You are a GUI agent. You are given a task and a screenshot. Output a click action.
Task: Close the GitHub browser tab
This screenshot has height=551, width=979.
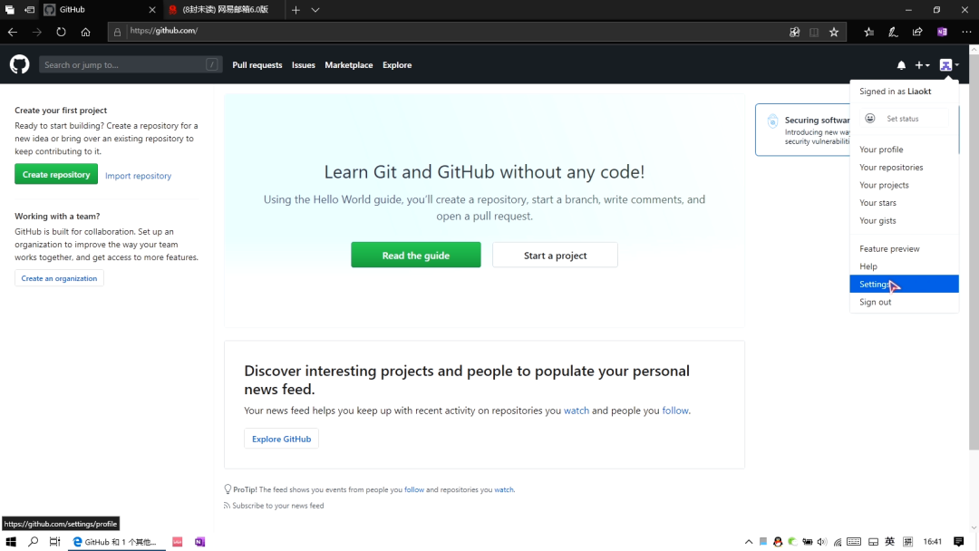151,10
